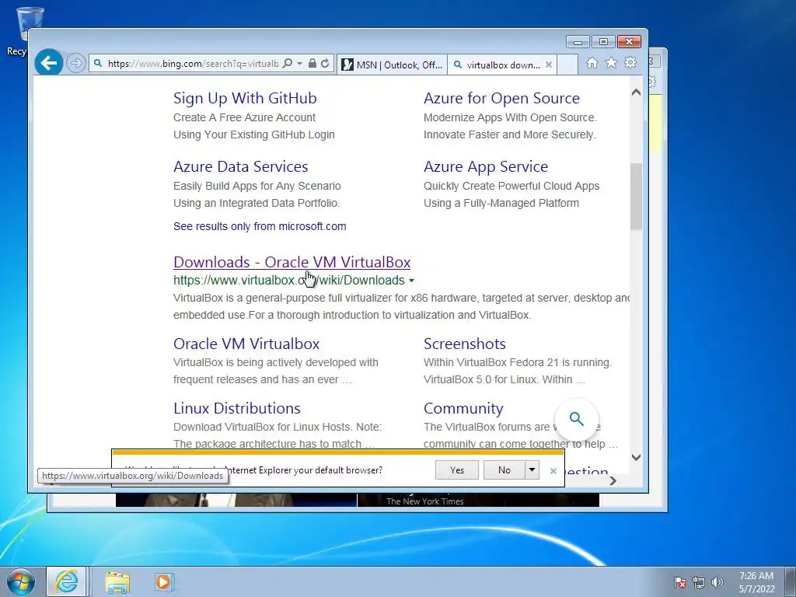The image size is (796, 597).
Task: Open the Windows Start button
Action: click(21, 581)
